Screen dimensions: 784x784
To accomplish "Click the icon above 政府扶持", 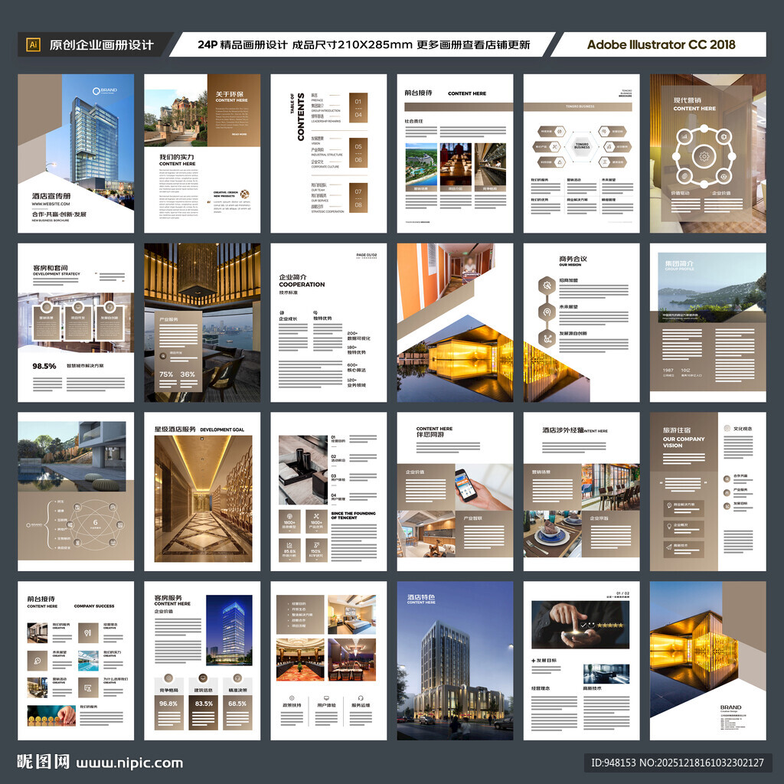I will pyautogui.click(x=292, y=698).
